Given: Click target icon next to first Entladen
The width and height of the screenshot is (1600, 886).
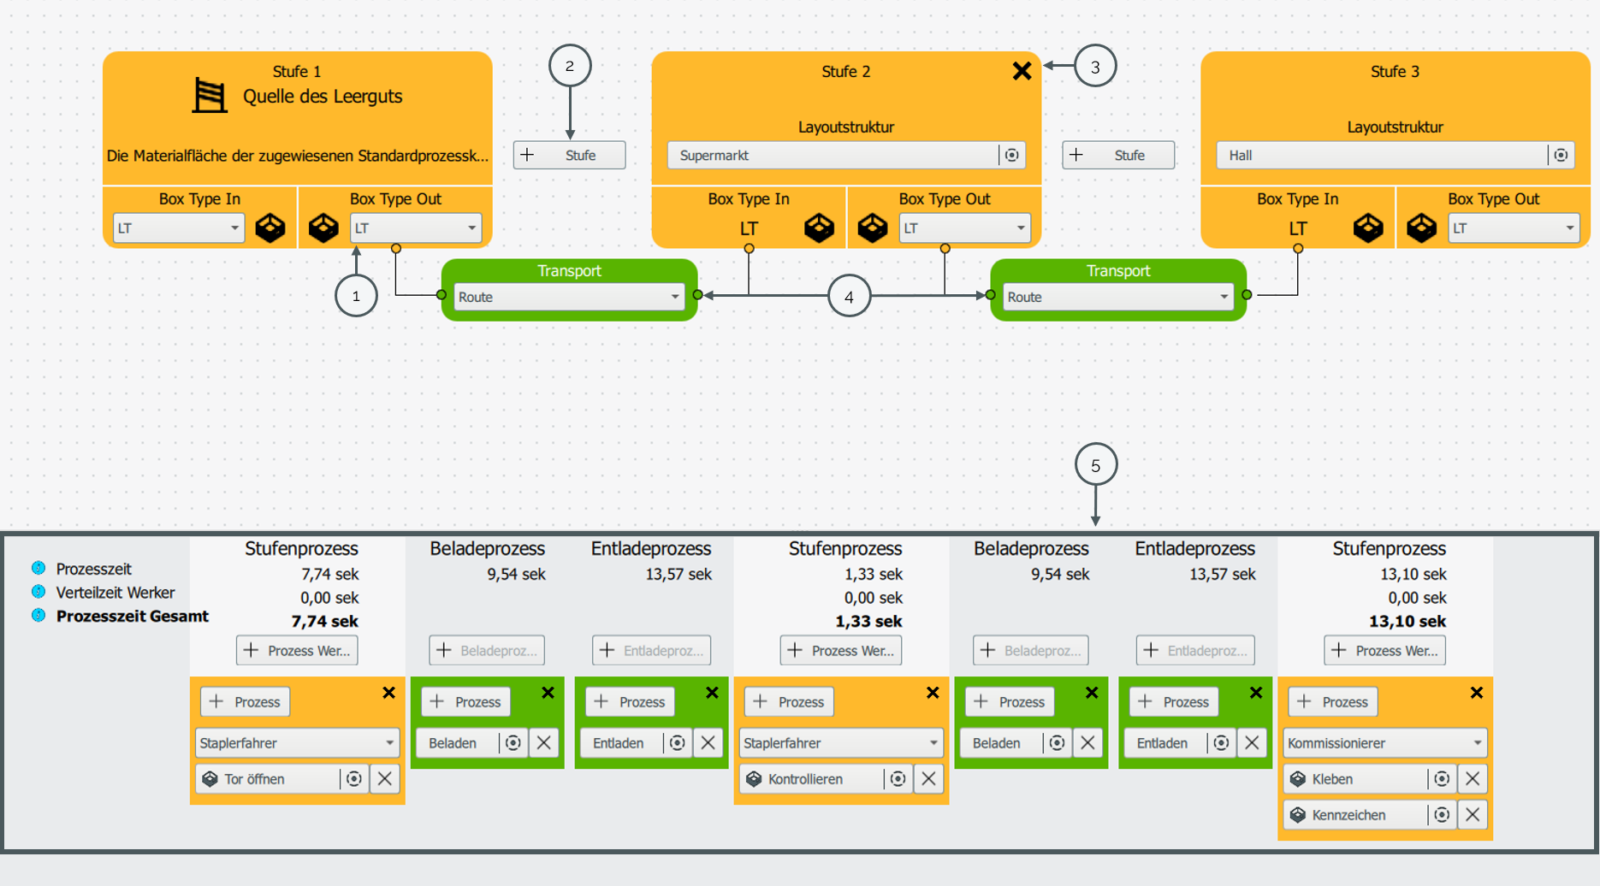Looking at the screenshot, I should [x=677, y=742].
